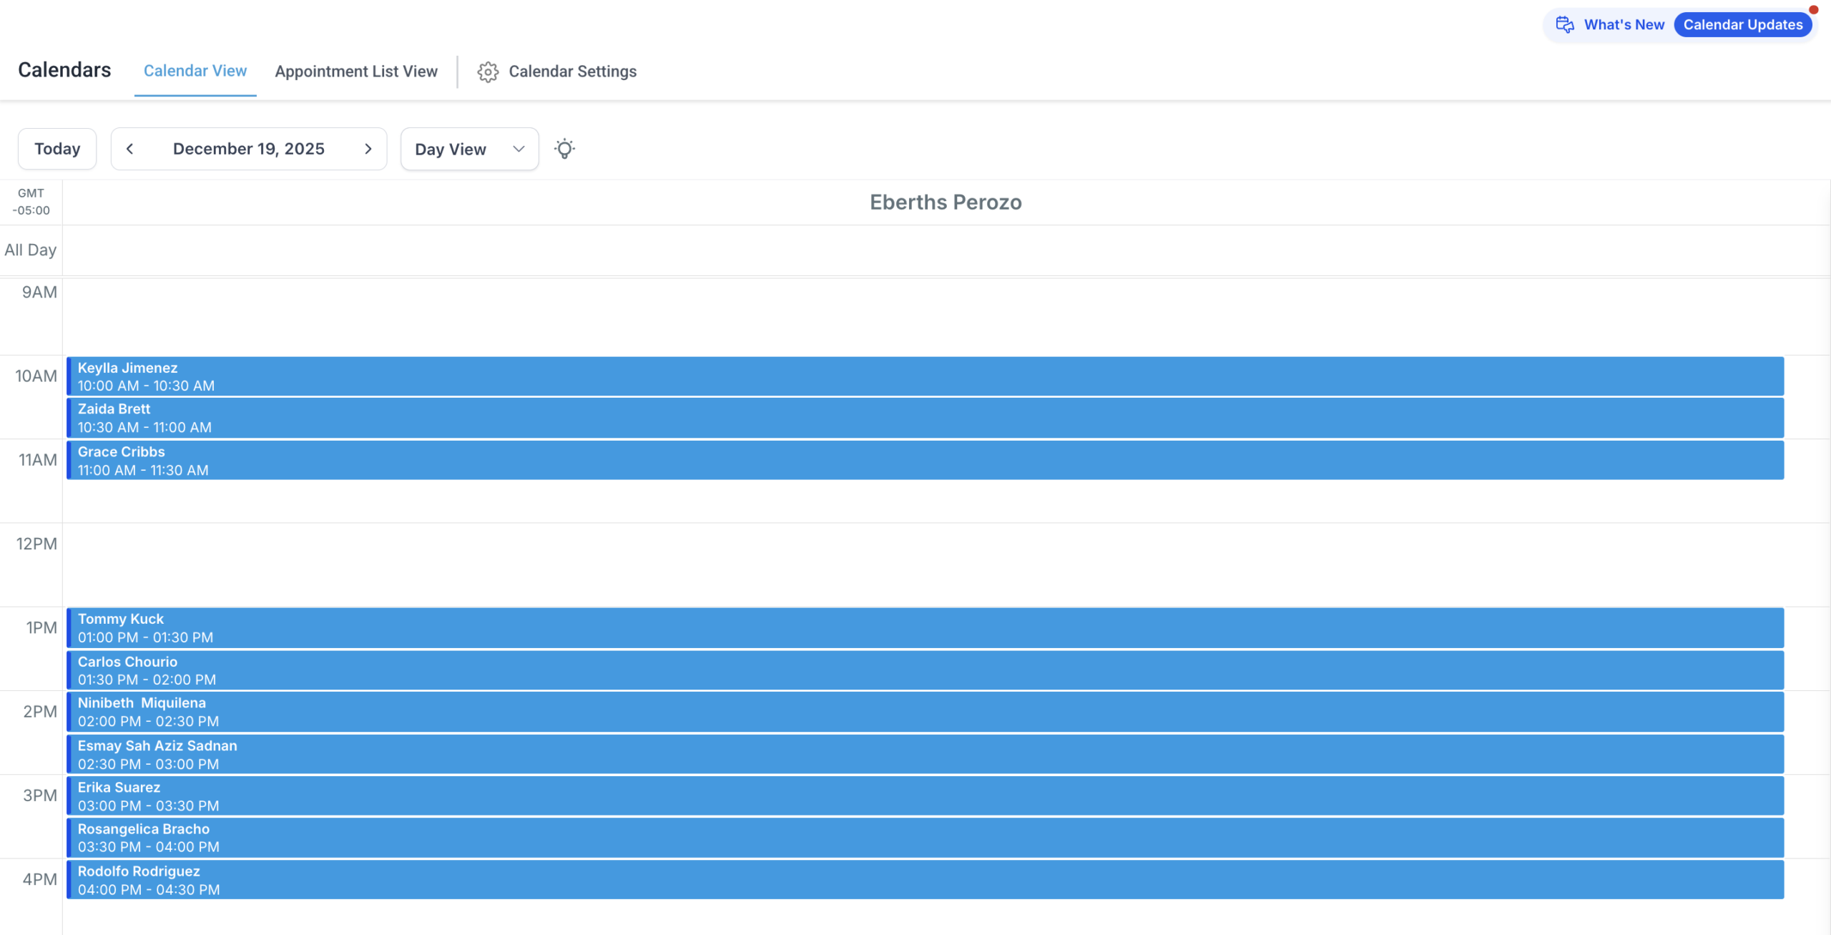This screenshot has width=1831, height=935.
Task: Click the What's New megaphone icon
Action: point(1565,25)
